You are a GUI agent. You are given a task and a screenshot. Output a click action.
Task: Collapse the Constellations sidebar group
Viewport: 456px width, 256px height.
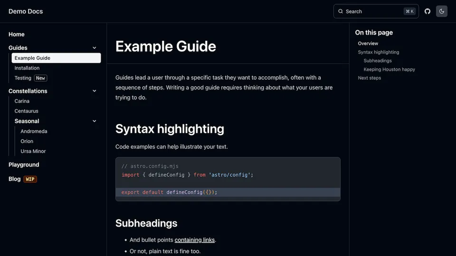click(95, 91)
